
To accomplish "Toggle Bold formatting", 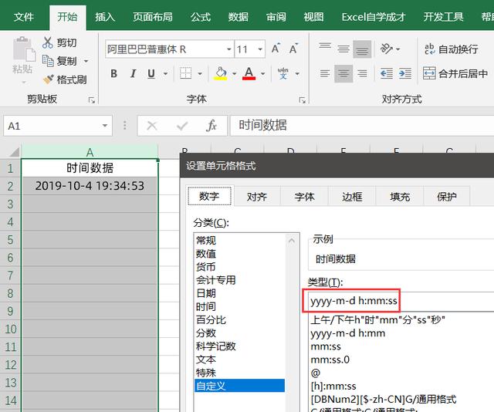I will coord(114,74).
